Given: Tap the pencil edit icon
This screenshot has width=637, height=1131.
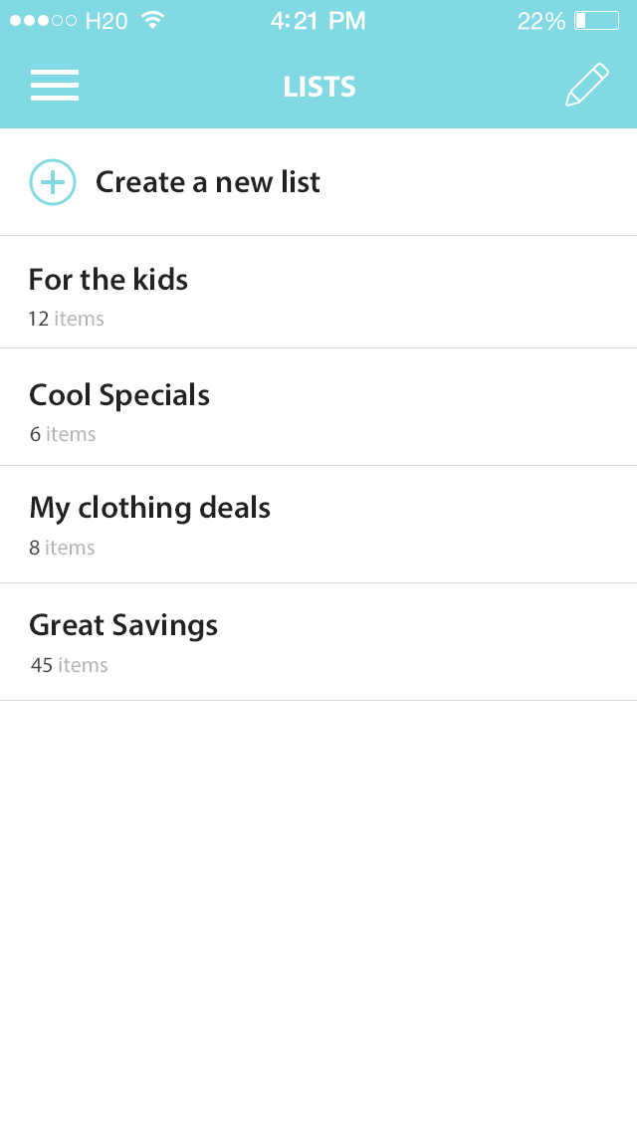Looking at the screenshot, I should pyautogui.click(x=586, y=86).
